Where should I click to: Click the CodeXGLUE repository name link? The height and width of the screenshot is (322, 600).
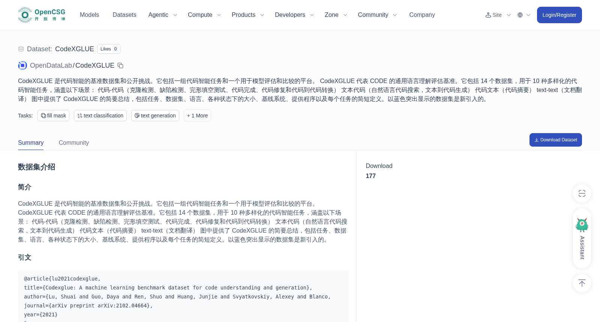point(95,65)
